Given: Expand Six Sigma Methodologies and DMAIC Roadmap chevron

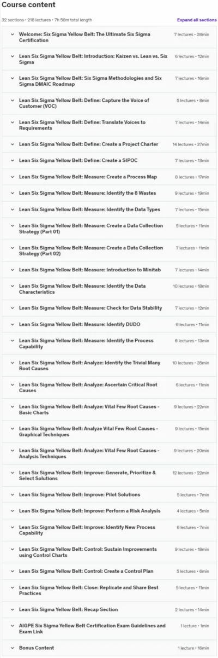Looking at the screenshot, I should 13,78.
